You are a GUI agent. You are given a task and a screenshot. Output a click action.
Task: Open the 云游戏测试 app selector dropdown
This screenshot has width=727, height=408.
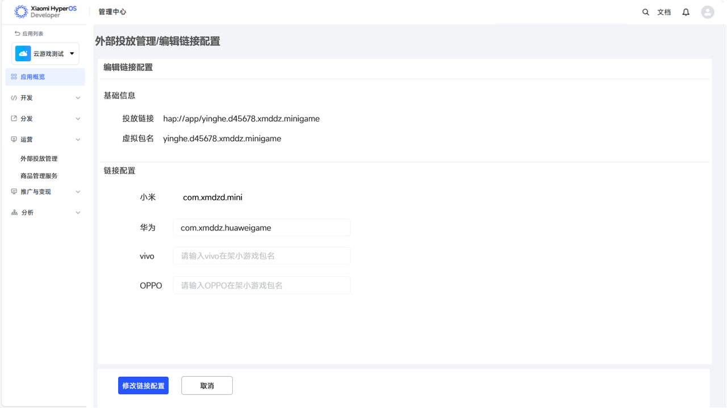45,54
